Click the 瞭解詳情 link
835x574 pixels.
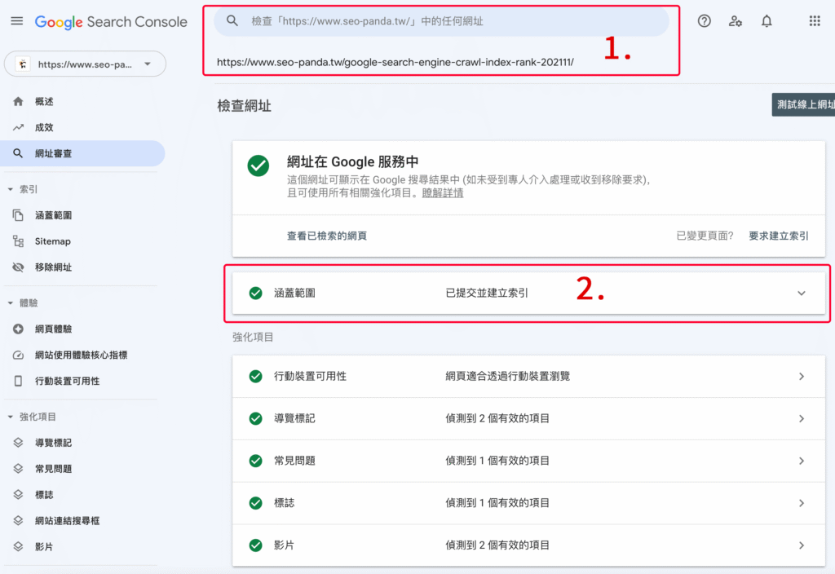pos(443,192)
